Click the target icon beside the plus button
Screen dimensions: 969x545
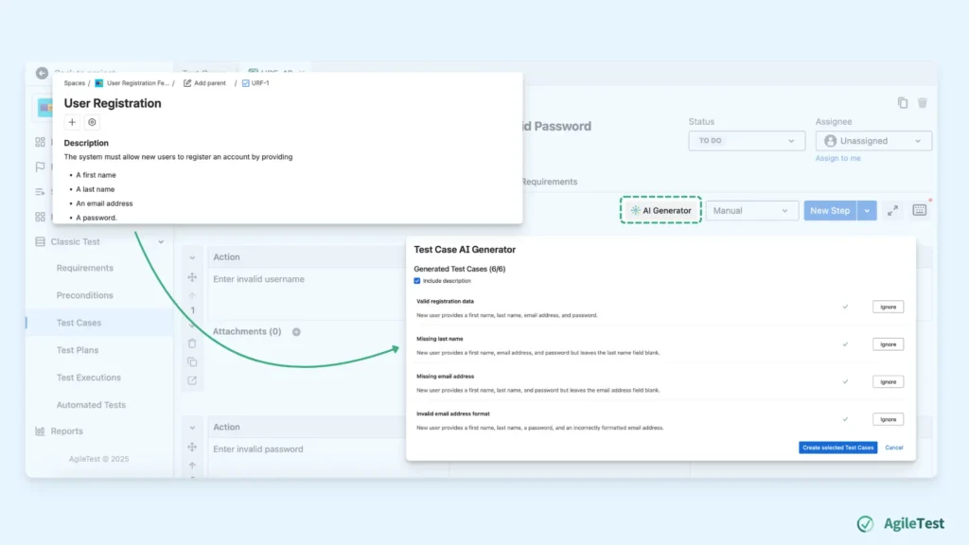pos(92,122)
